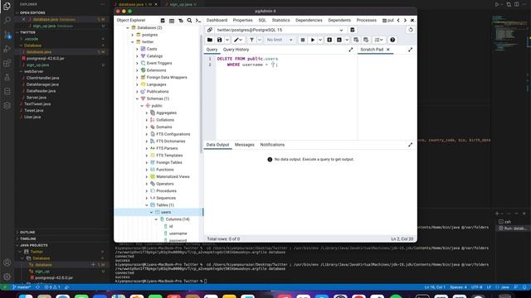The image size is (531, 298).
Task: Switch to the Dependencies tab
Action: [x=309, y=20]
